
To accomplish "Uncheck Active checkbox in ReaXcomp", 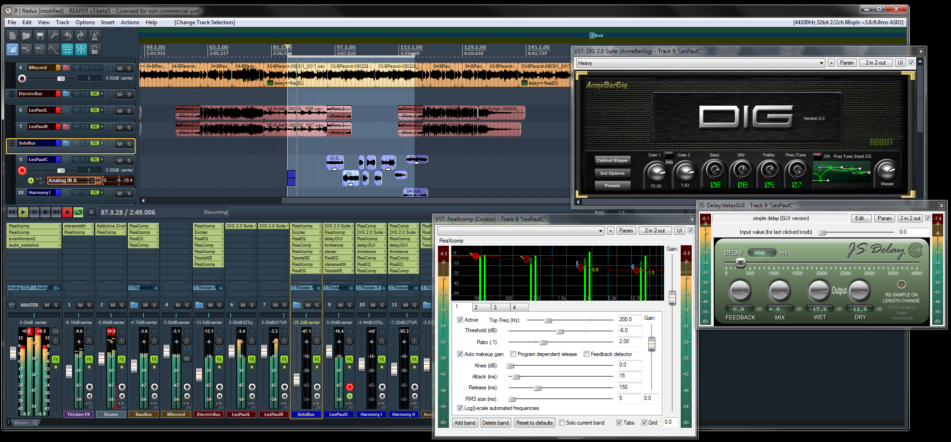I will pyautogui.click(x=460, y=320).
